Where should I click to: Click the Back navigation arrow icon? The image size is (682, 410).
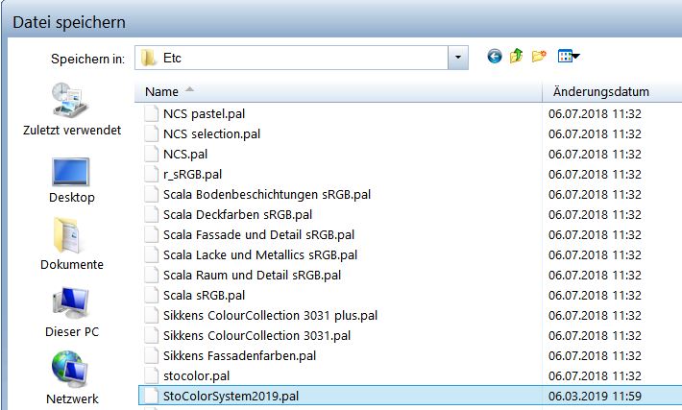pos(495,58)
